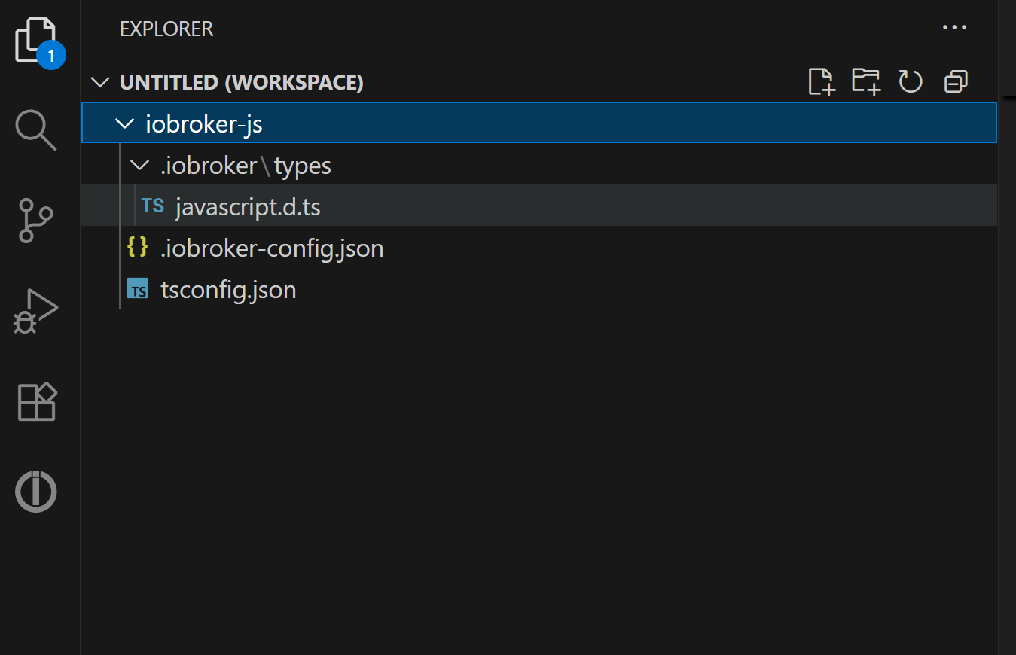
Task: Collapse the iobroker-js folder
Action: pyautogui.click(x=124, y=123)
